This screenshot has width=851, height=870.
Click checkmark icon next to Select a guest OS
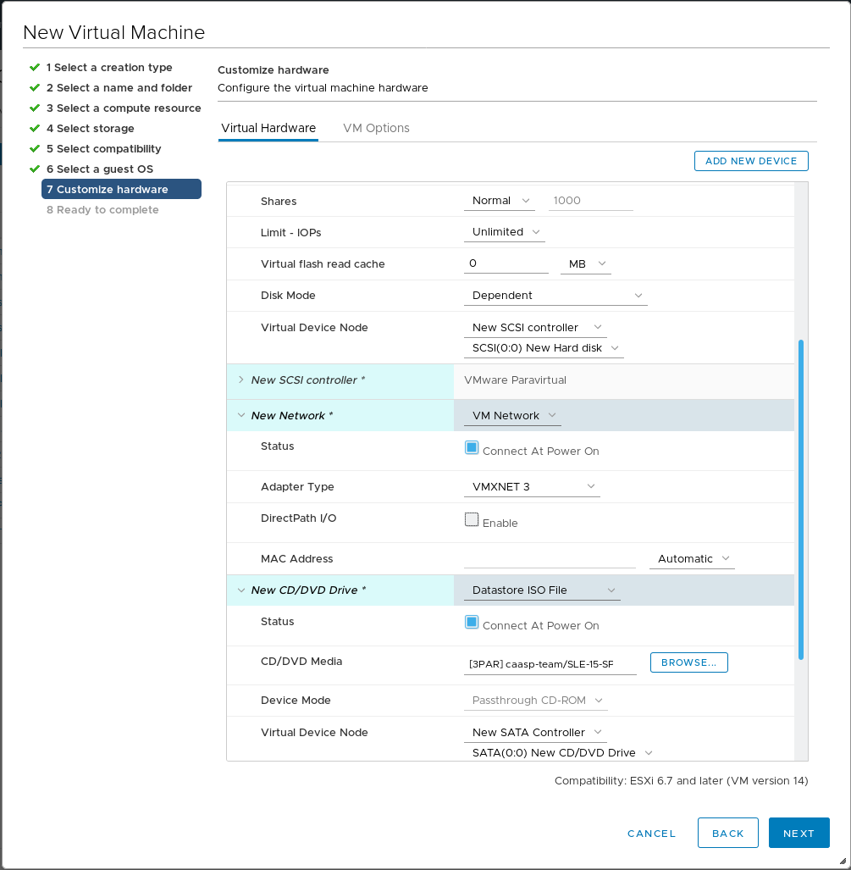pos(35,169)
